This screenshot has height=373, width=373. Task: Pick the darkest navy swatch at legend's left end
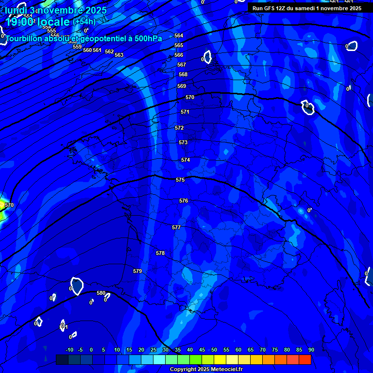(x=62, y=360)
